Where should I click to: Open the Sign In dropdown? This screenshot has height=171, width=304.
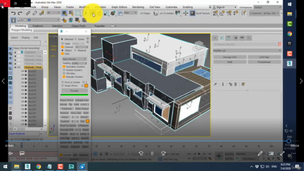pyautogui.click(x=225, y=7)
